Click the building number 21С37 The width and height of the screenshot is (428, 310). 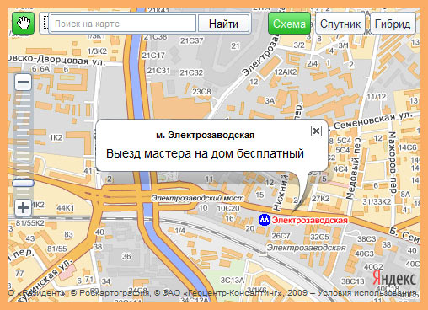coord(191,40)
